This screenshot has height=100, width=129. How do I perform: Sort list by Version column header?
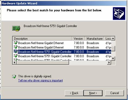click(78, 38)
